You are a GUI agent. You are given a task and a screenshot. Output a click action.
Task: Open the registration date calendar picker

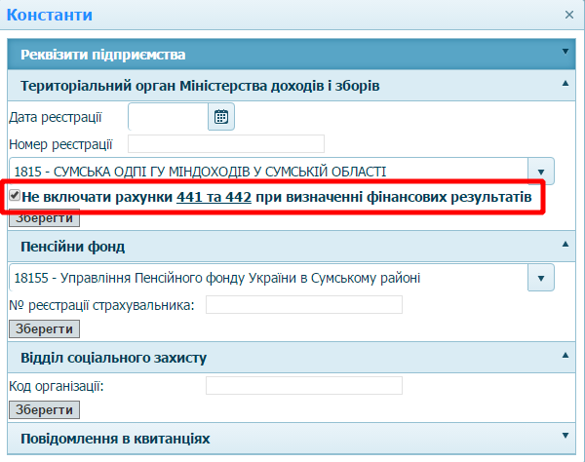point(221,117)
